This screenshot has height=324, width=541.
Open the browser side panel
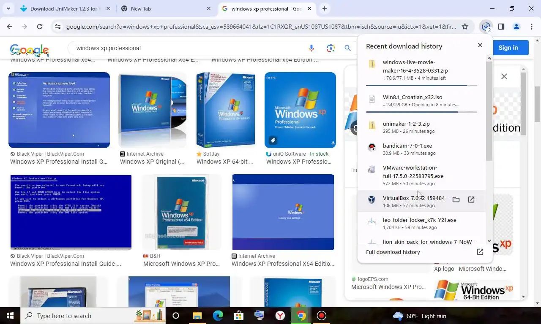(501, 27)
